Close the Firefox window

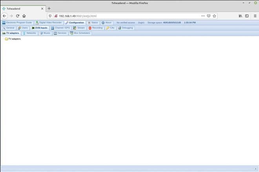click(x=255, y=3)
